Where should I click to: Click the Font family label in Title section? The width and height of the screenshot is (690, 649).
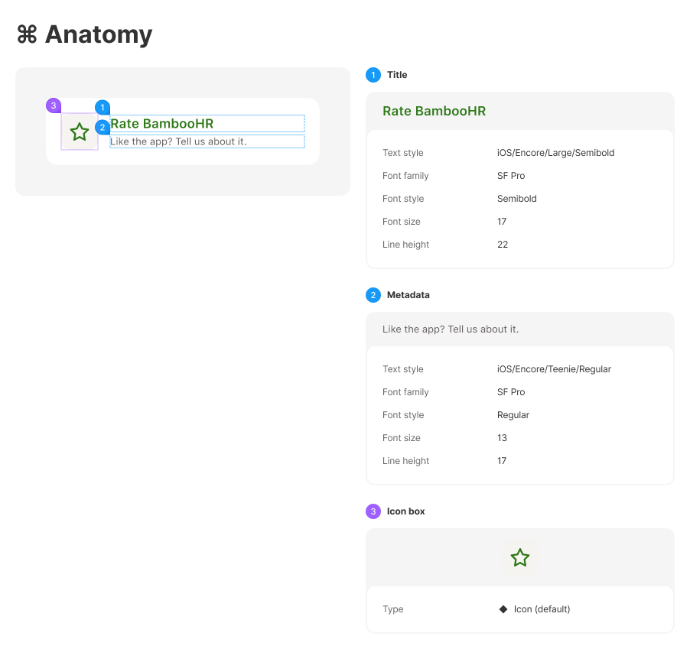(405, 176)
